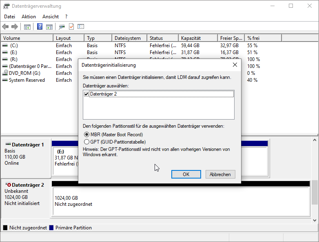Viewport: 319px width, 242px height.
Task: Click the checkmark document toolbar icon
Action: (71, 27)
